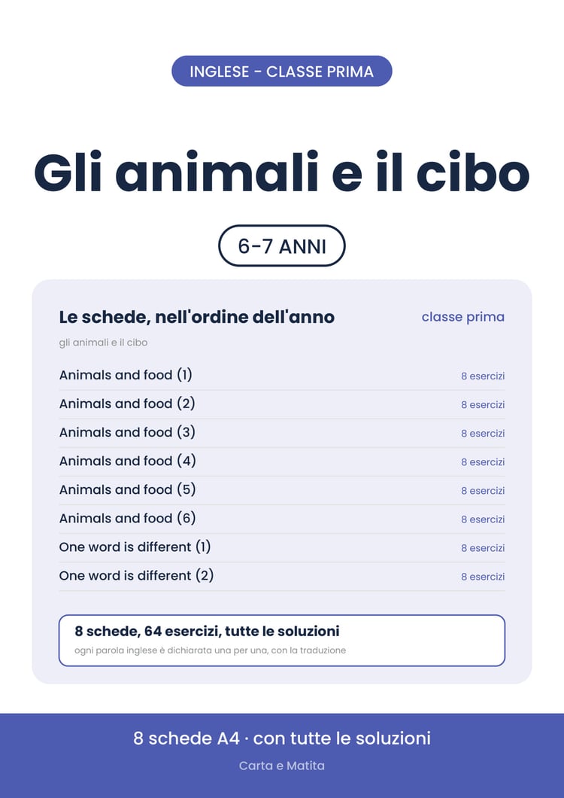
Task: Open One word is different (2) entry
Action: (282, 576)
